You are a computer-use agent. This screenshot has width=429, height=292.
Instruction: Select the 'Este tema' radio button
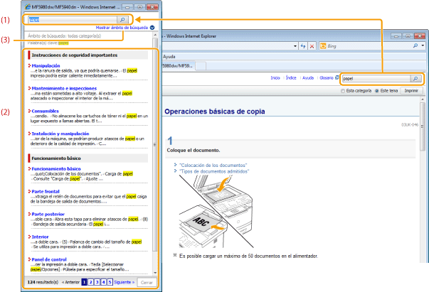click(x=376, y=91)
